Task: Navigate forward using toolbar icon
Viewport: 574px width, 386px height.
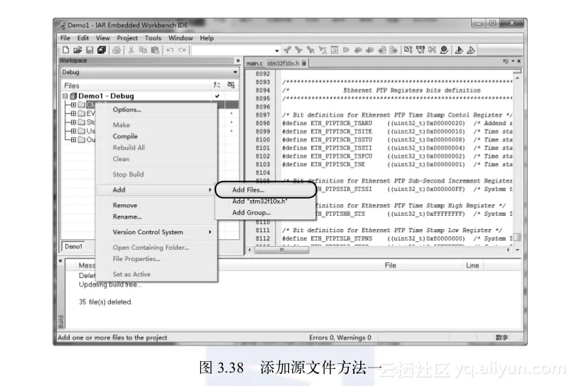Action: (x=394, y=50)
